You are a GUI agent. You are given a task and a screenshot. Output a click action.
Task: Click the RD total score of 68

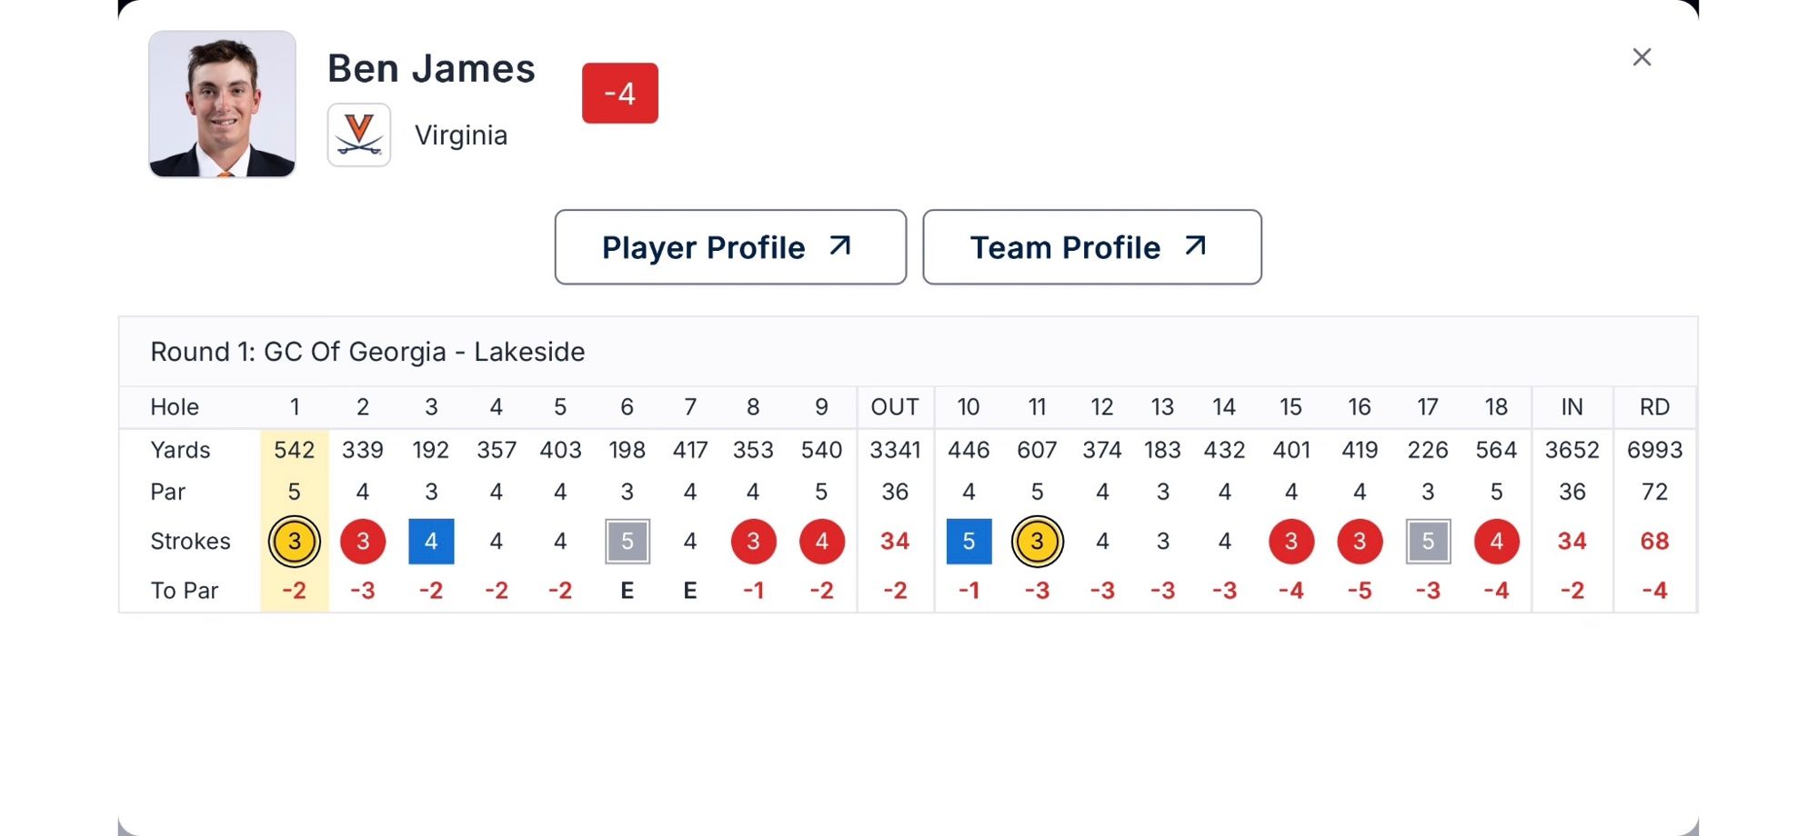click(x=1654, y=541)
